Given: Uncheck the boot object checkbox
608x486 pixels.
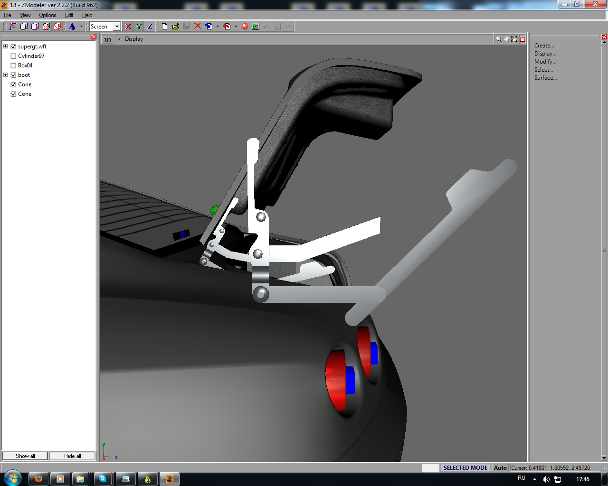Looking at the screenshot, I should pos(13,75).
